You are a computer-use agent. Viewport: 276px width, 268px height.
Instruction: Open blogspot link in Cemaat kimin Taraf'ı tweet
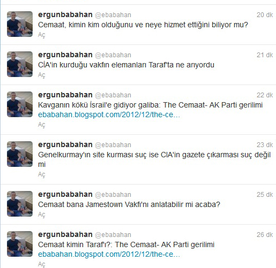coord(109,254)
